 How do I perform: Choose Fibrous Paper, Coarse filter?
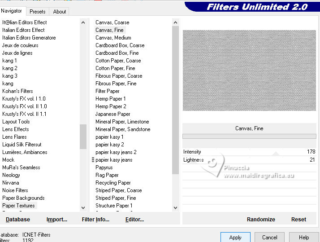tap(119, 76)
